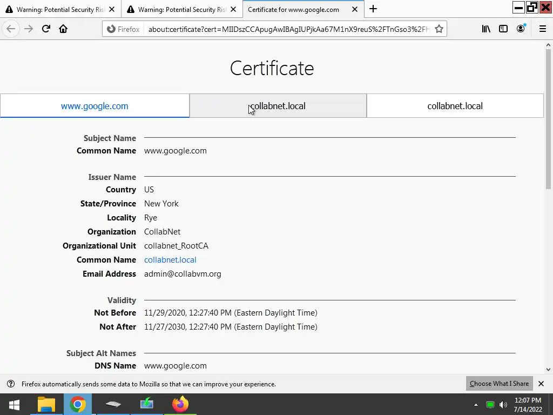553x415 pixels.
Task: Open the Firefox home page
Action: coord(63,29)
